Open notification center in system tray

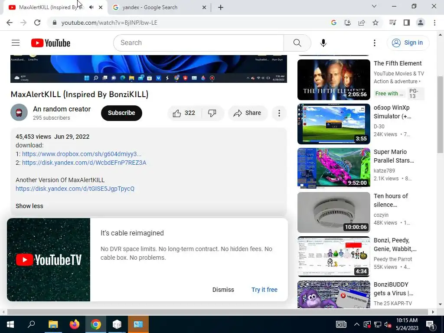pyautogui.click(x=430, y=324)
